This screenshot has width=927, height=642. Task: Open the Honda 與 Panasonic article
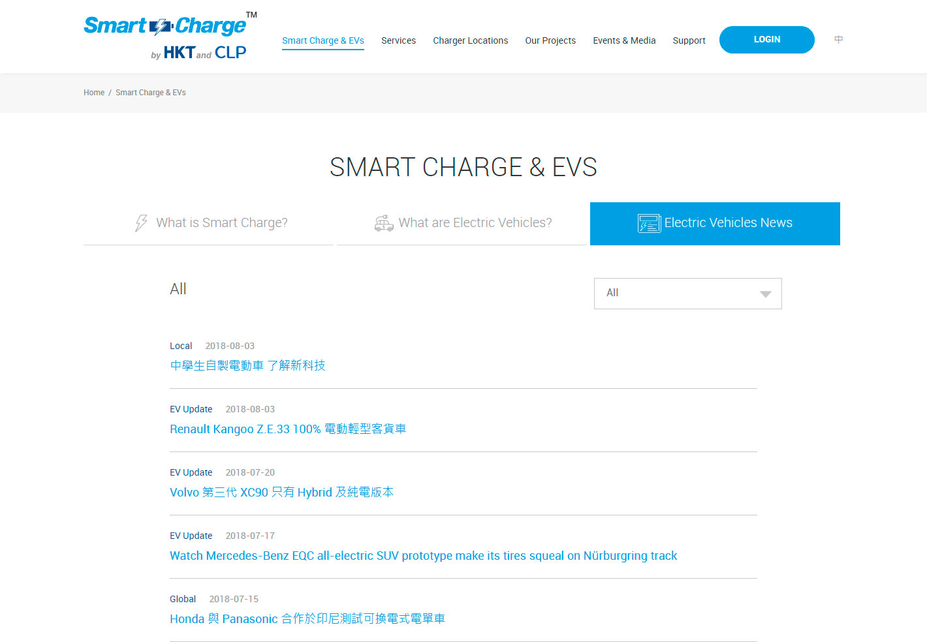tap(307, 619)
